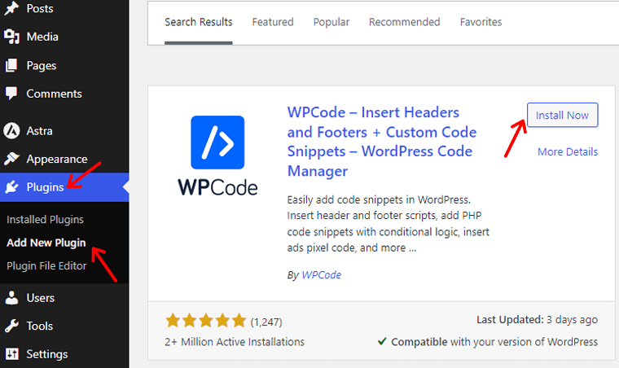Click the Appearance paintbrush icon
The image size is (619, 368).
12,159
